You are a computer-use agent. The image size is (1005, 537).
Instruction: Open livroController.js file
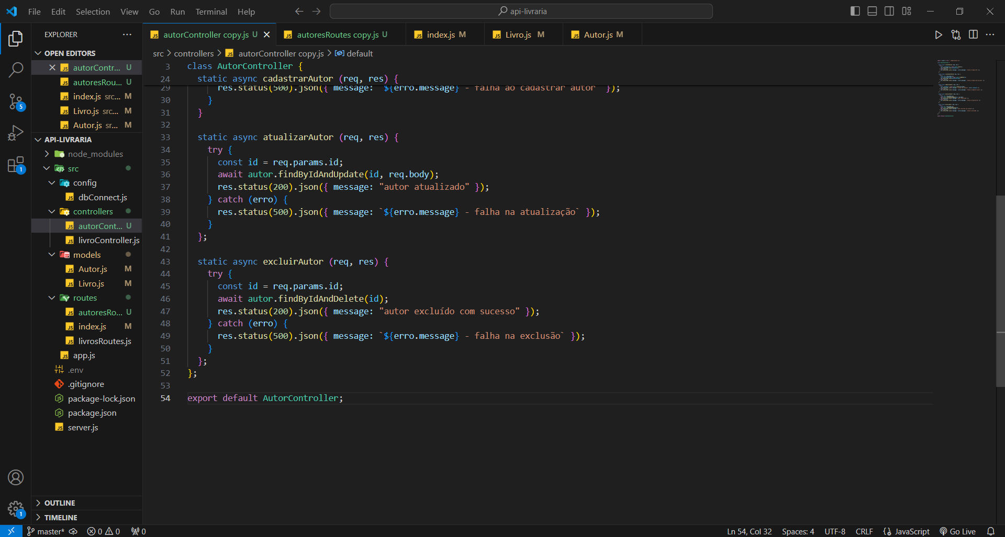click(87, 240)
